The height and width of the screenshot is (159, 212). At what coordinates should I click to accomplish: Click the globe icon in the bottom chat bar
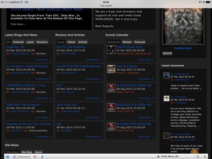(8, 157)
